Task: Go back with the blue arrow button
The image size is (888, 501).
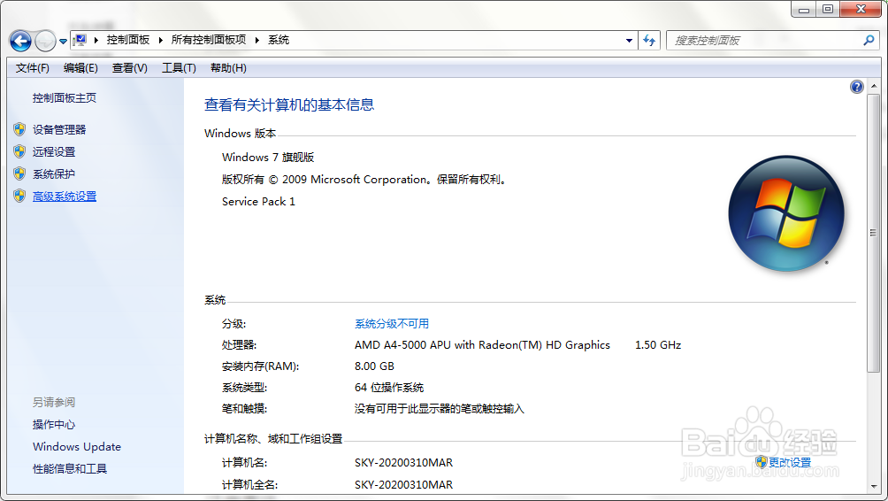Action: pyautogui.click(x=21, y=41)
